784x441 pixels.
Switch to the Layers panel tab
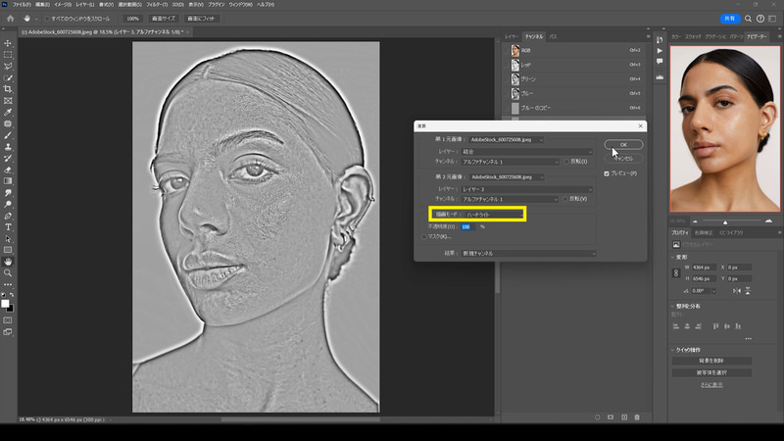[511, 35]
